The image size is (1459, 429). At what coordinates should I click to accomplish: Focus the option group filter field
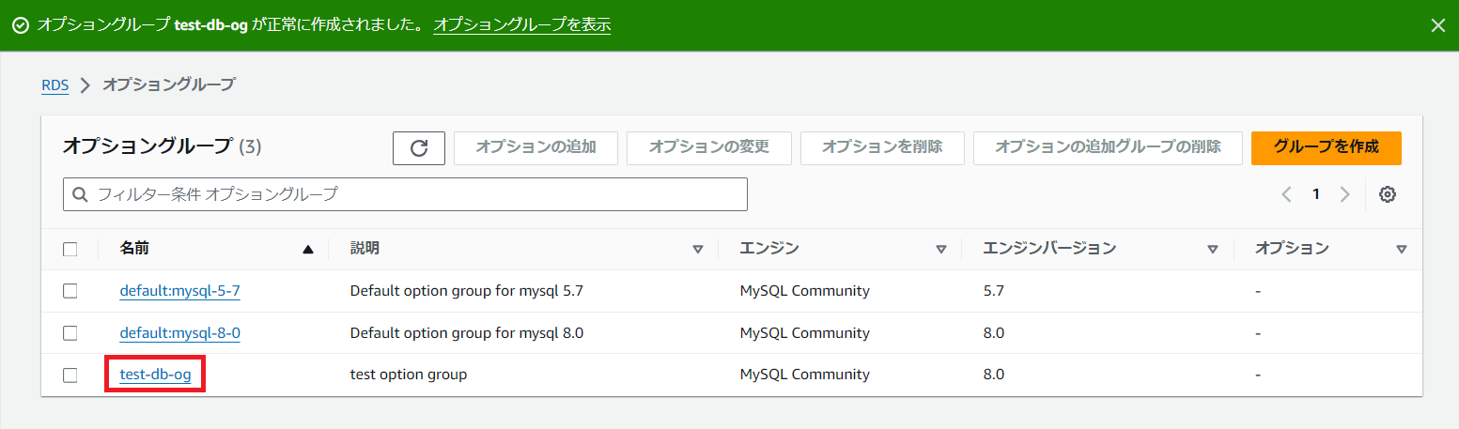click(413, 194)
